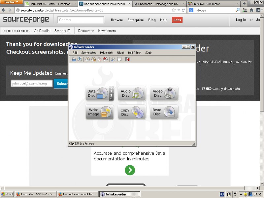This screenshot has height=198, width=264.
Task: Click the Subscribe button
Action: pos(61,83)
